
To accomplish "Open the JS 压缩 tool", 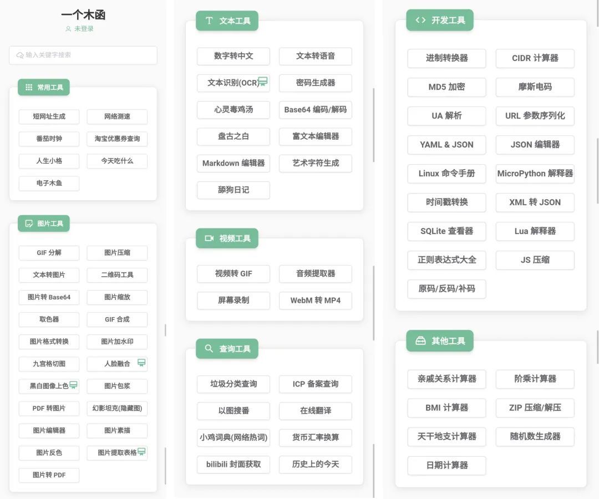I will pyautogui.click(x=535, y=260).
